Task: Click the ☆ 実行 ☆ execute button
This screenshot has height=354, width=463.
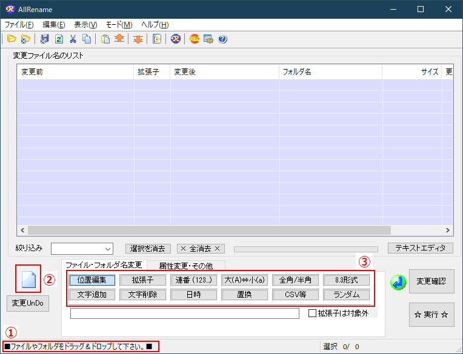Action: pyautogui.click(x=431, y=315)
